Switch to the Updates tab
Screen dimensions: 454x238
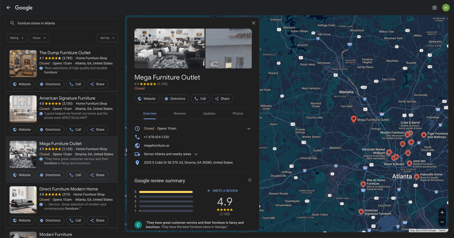click(x=209, y=114)
